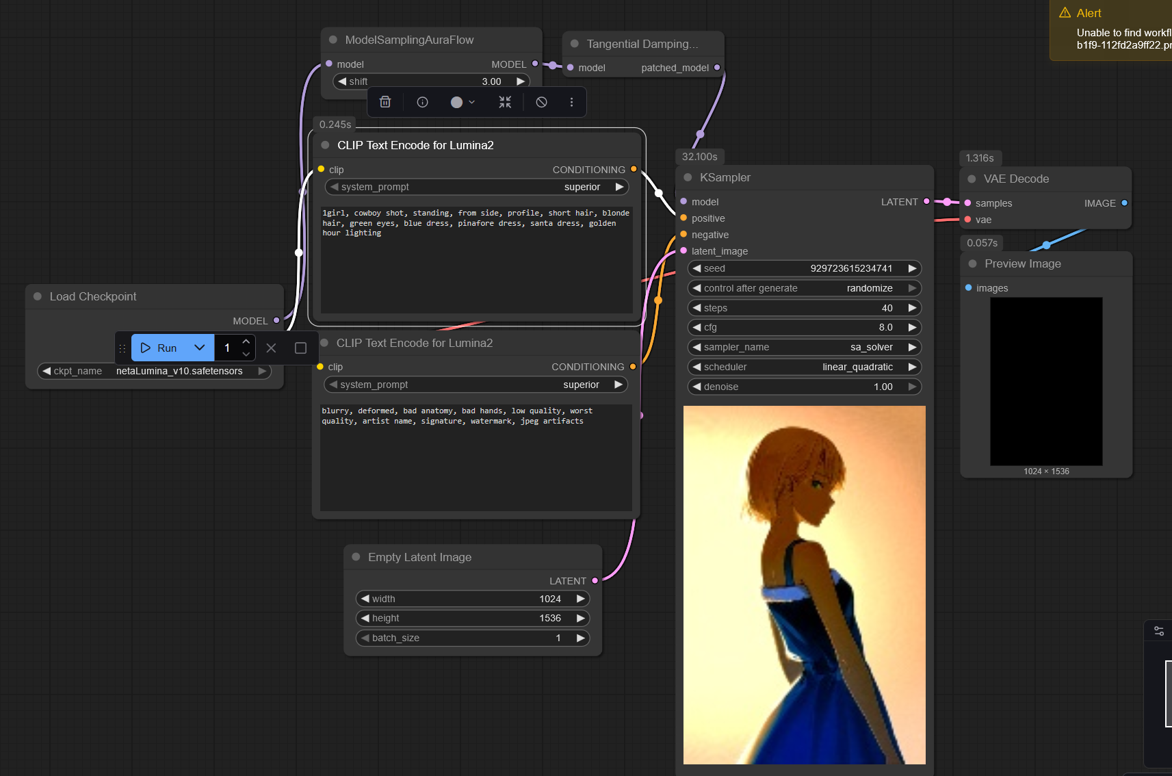Click the black Preview Image thumbnail
This screenshot has width=1172, height=776.
tap(1046, 381)
